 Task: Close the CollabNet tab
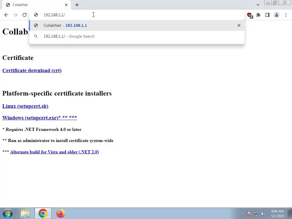point(66,5)
